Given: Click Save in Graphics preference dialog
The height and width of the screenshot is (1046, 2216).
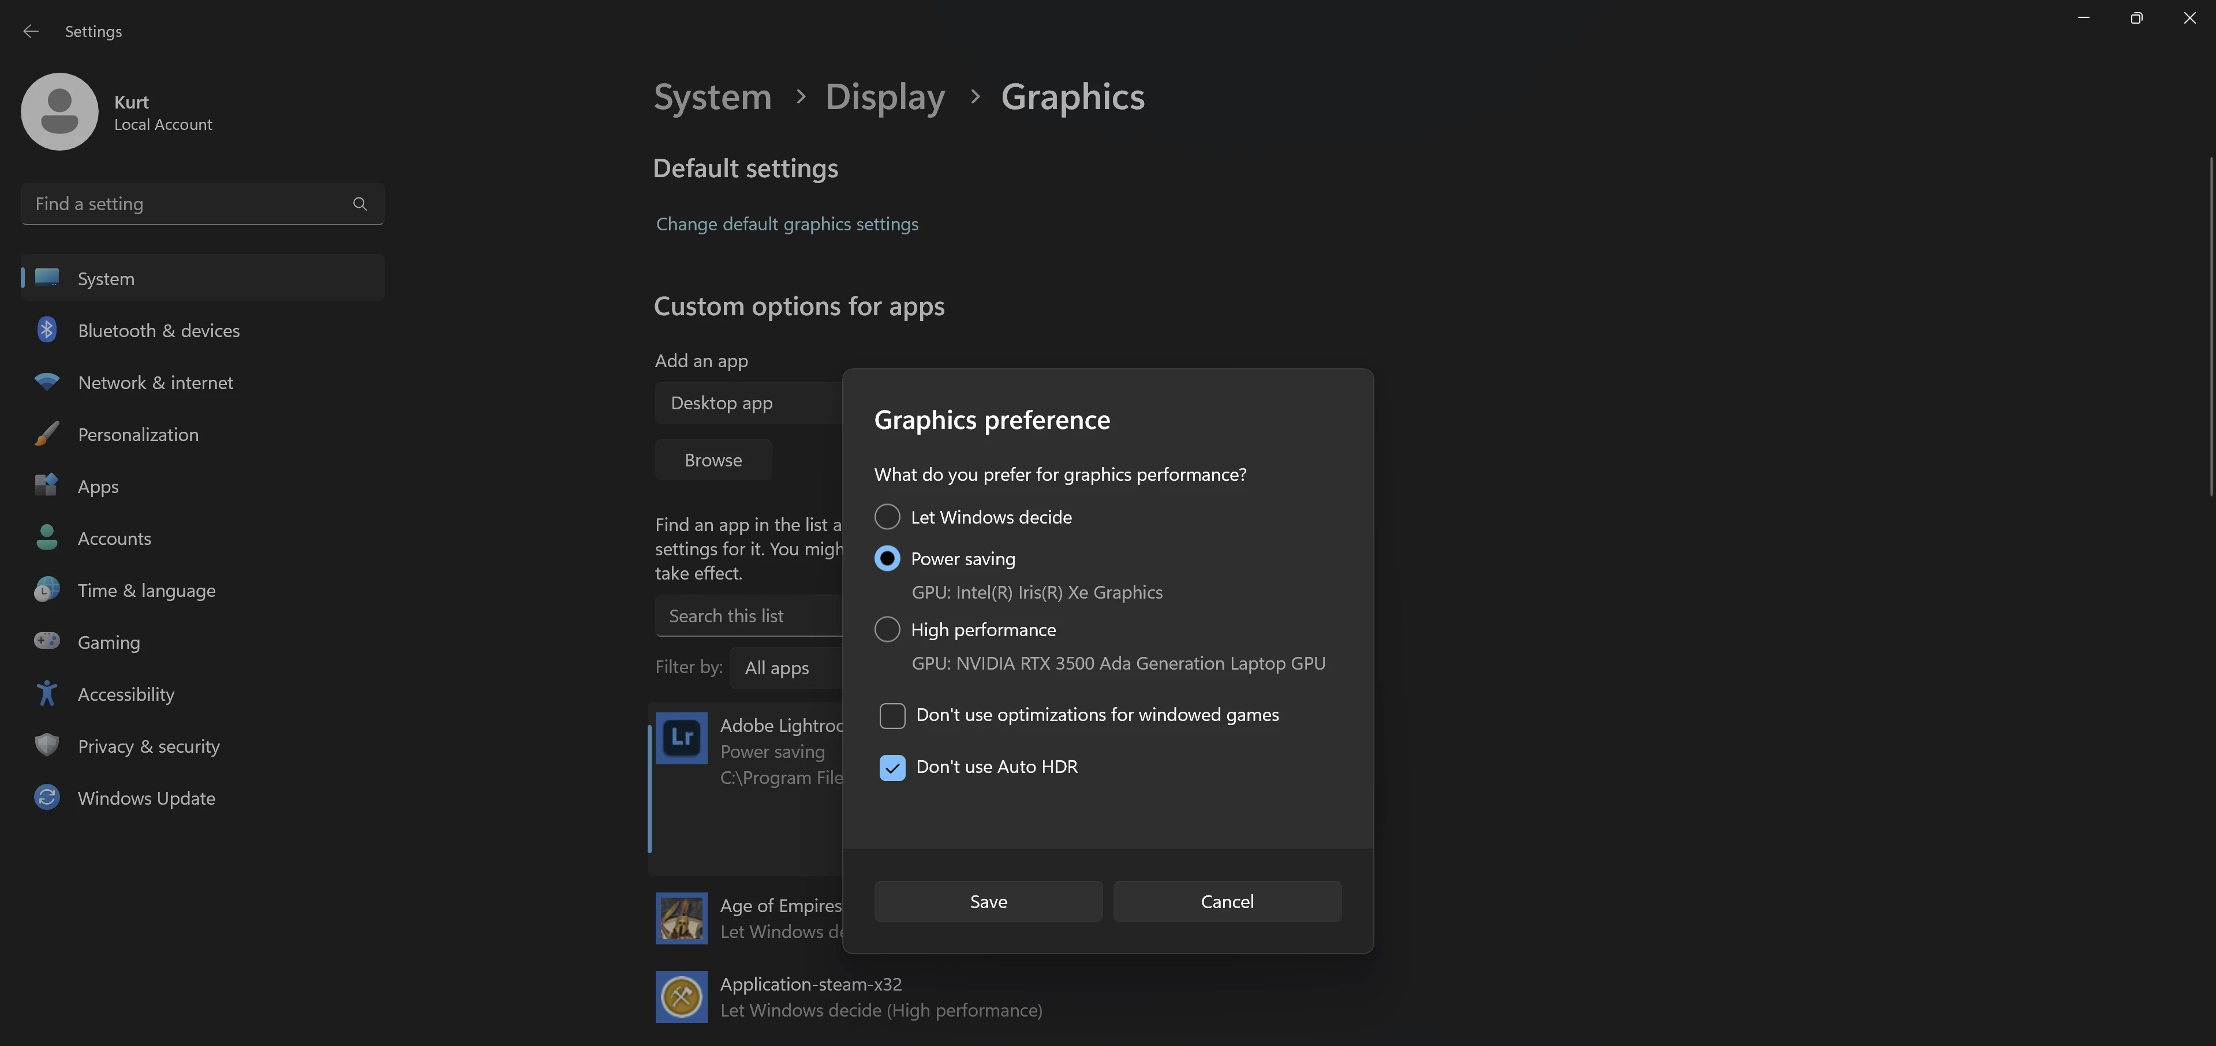Looking at the screenshot, I should click(988, 902).
